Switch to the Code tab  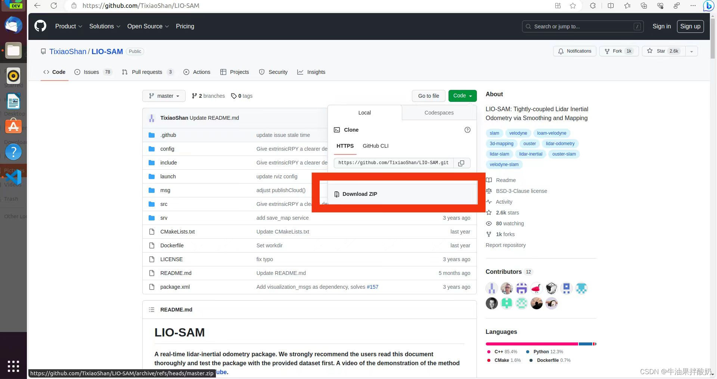click(54, 72)
